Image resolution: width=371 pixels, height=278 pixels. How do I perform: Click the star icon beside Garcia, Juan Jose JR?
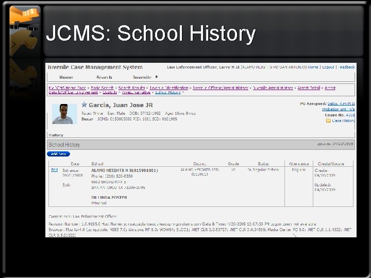pos(84,104)
